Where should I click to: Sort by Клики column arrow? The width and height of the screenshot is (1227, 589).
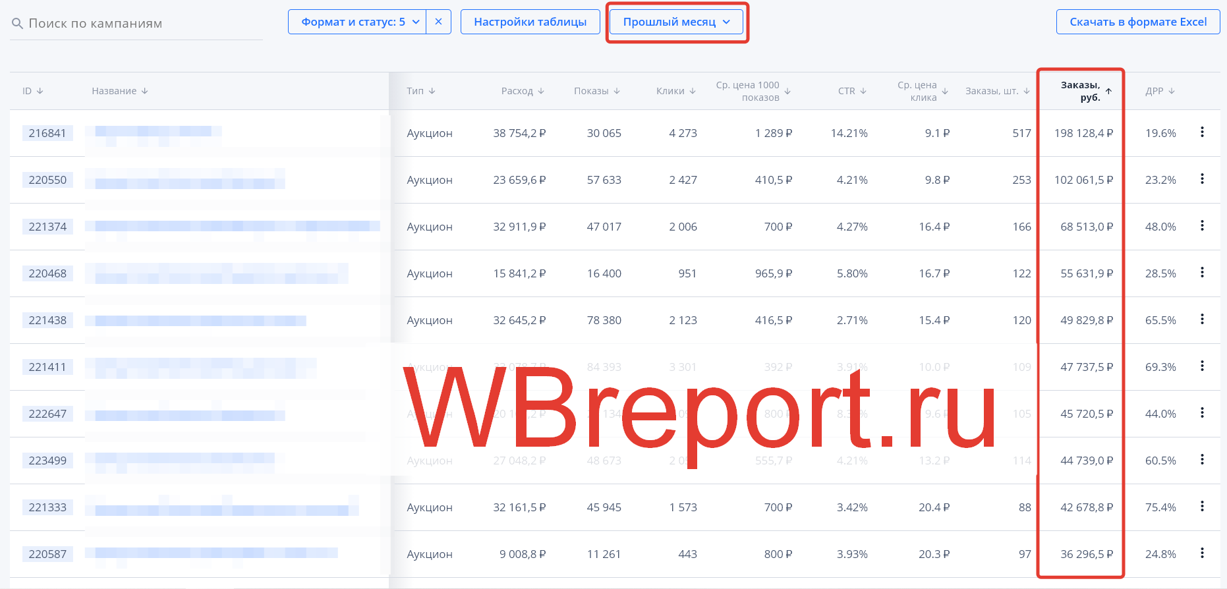click(x=693, y=91)
